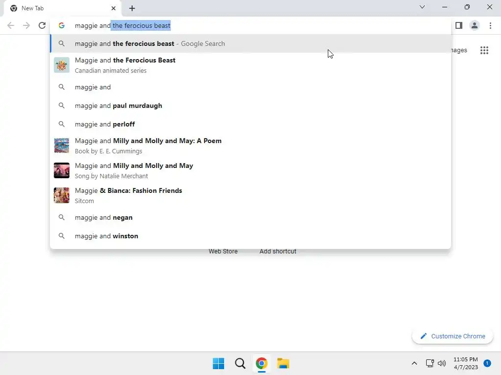Click the Fashion Friends sitcom thumbnail
This screenshot has height=375, width=501.
point(62,195)
